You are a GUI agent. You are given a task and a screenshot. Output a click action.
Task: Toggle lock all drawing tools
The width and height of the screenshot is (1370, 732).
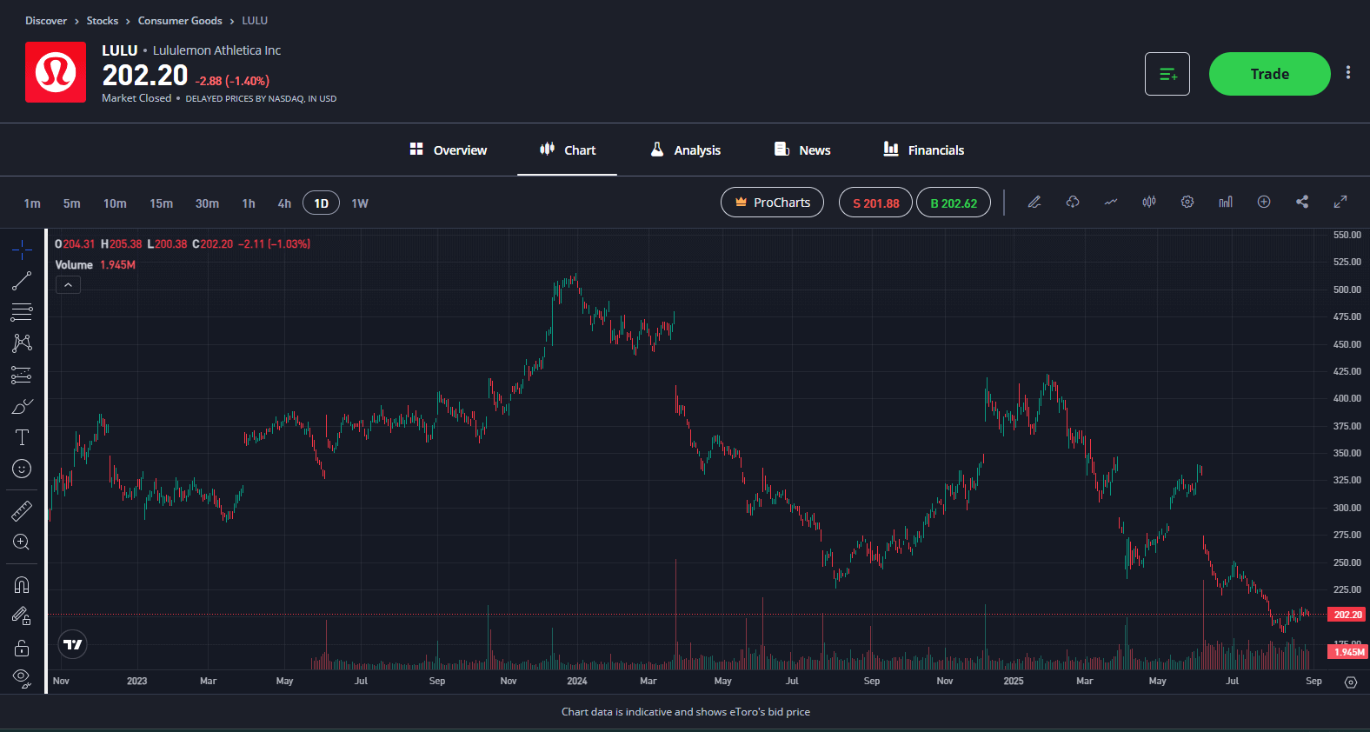(22, 648)
